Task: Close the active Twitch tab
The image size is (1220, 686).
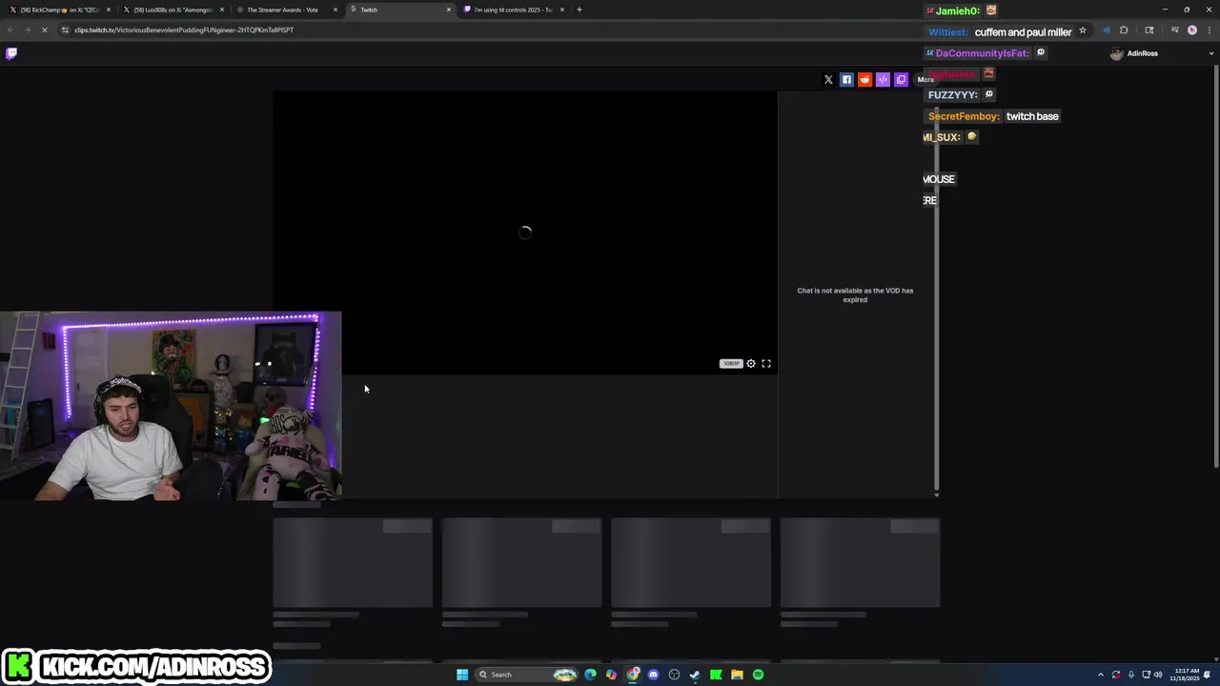Action: coord(449,10)
